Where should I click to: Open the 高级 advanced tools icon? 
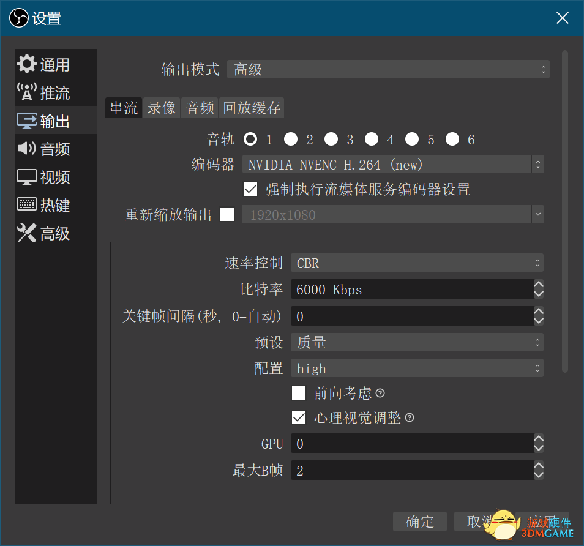27,233
